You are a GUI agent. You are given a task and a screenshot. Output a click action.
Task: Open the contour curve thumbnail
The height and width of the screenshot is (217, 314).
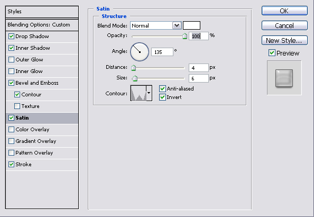point(138,93)
